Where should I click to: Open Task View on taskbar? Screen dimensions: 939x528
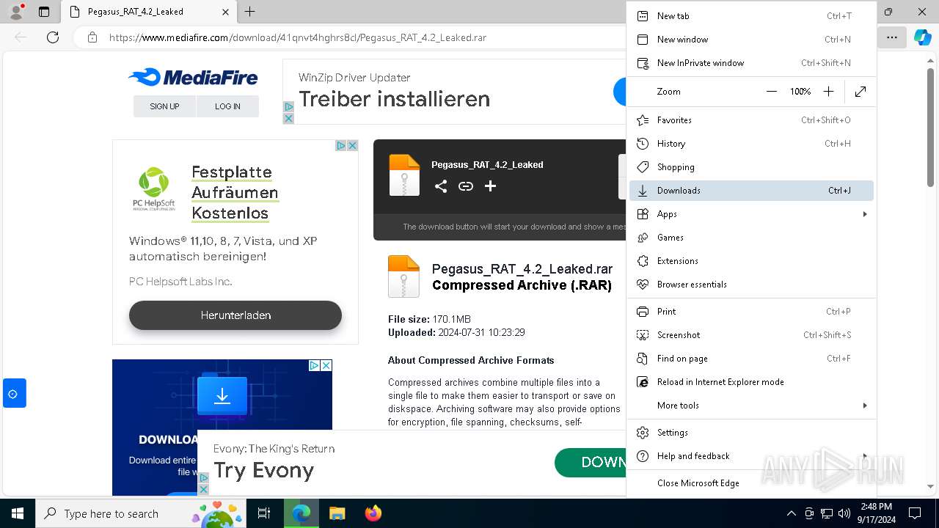[265, 513]
